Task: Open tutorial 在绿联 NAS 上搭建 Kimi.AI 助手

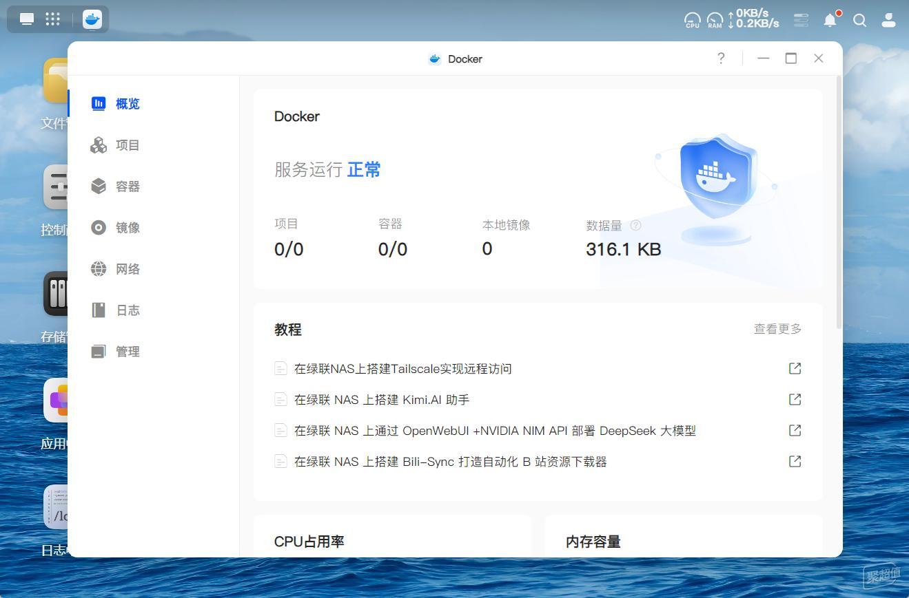Action: pos(382,400)
